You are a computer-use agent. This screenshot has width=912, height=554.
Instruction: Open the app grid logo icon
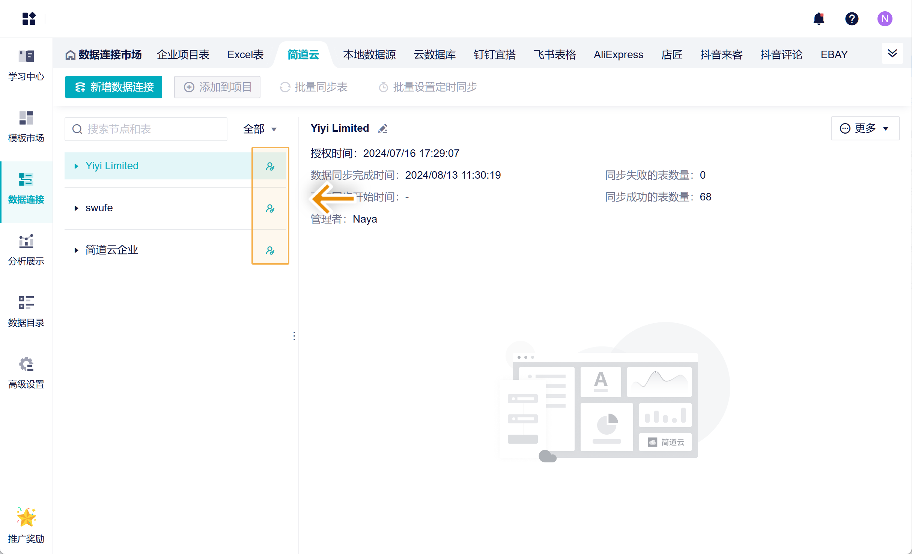pos(29,18)
